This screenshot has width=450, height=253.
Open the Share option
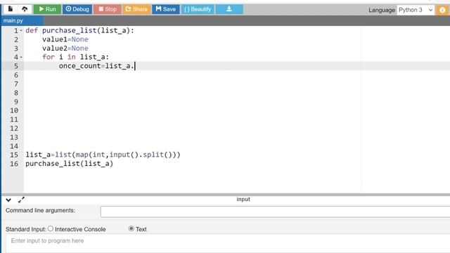tap(136, 9)
